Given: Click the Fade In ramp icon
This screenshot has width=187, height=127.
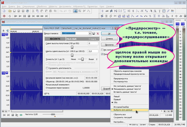Looking at the screenshot, I should click(x=137, y=16).
